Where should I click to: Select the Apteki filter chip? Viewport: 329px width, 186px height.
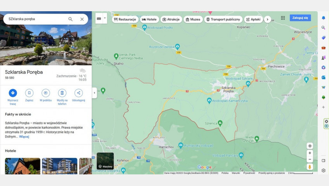point(253,19)
